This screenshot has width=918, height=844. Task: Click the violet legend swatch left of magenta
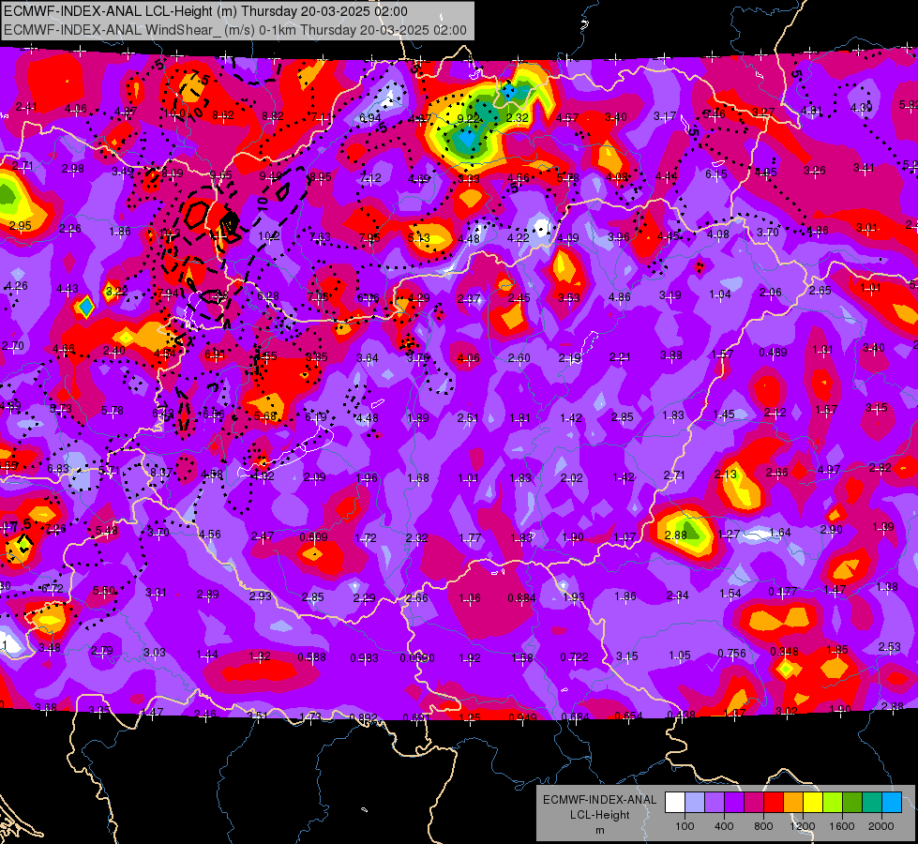(734, 803)
